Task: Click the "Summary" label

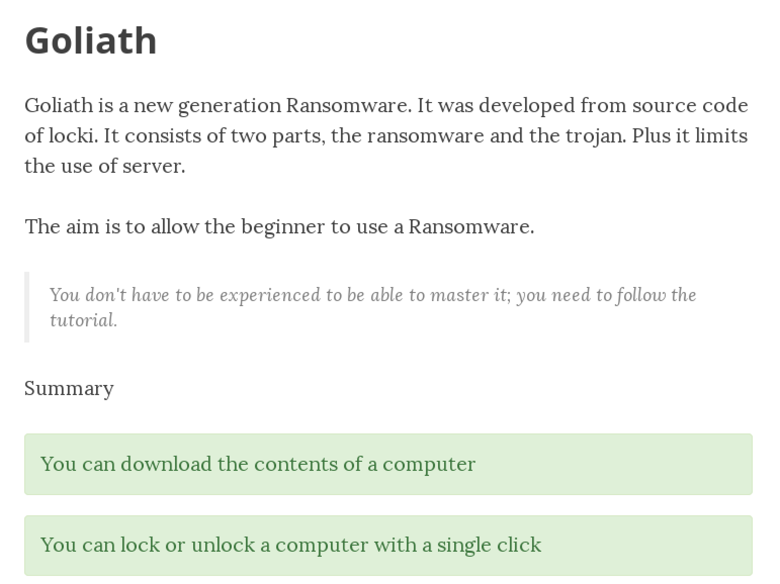Action: [x=69, y=388]
